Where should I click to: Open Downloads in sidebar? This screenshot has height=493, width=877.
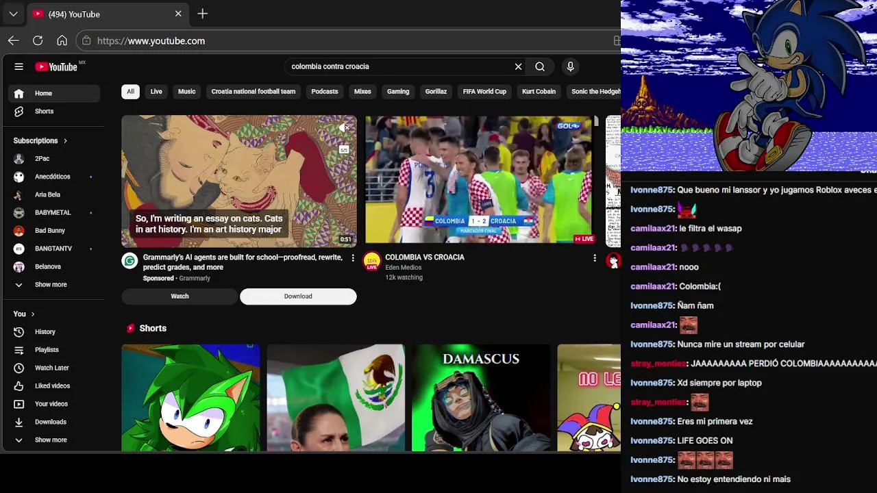coord(53,422)
